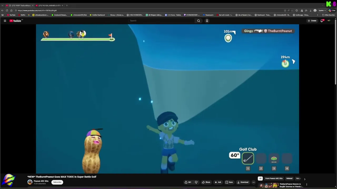The height and width of the screenshot is (189, 337).
Task: Click the browser address bar URL
Action: 37,10
